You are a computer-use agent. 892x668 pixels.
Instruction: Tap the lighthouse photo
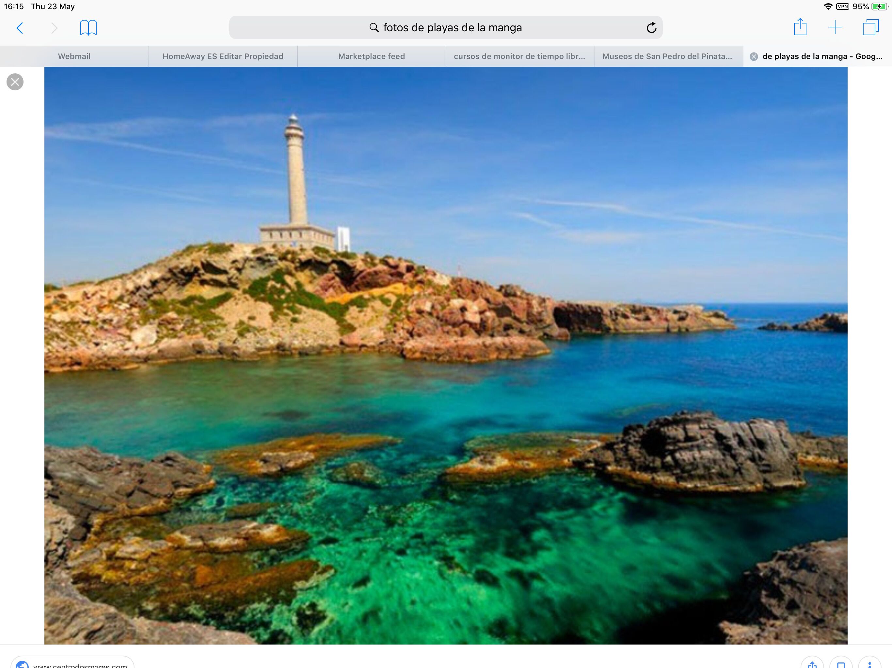coord(446,355)
